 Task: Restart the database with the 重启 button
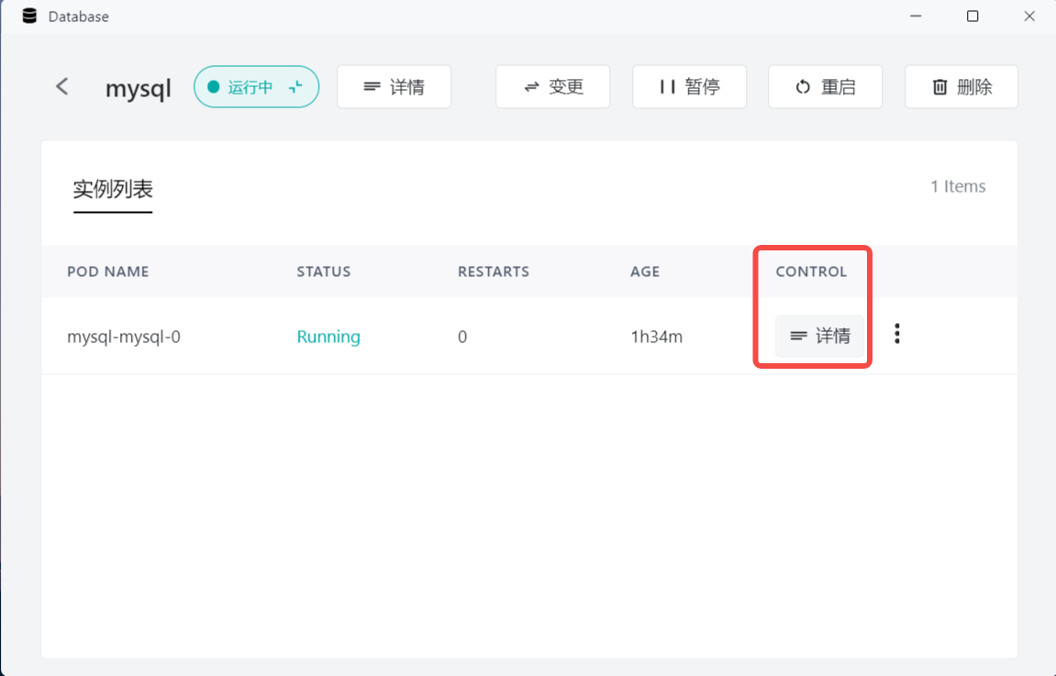[x=825, y=87]
